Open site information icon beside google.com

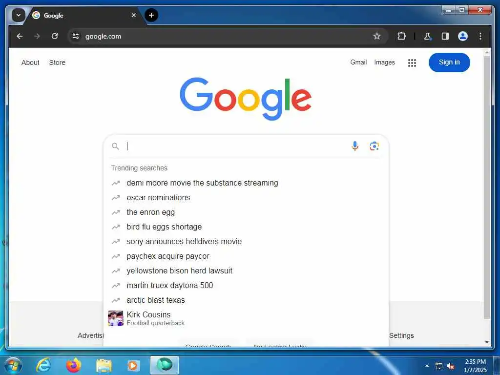[76, 36]
